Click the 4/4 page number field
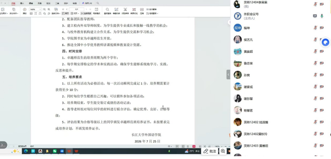 click(76, 10)
